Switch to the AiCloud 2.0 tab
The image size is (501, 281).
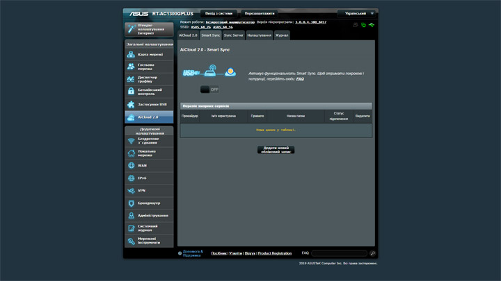click(188, 35)
